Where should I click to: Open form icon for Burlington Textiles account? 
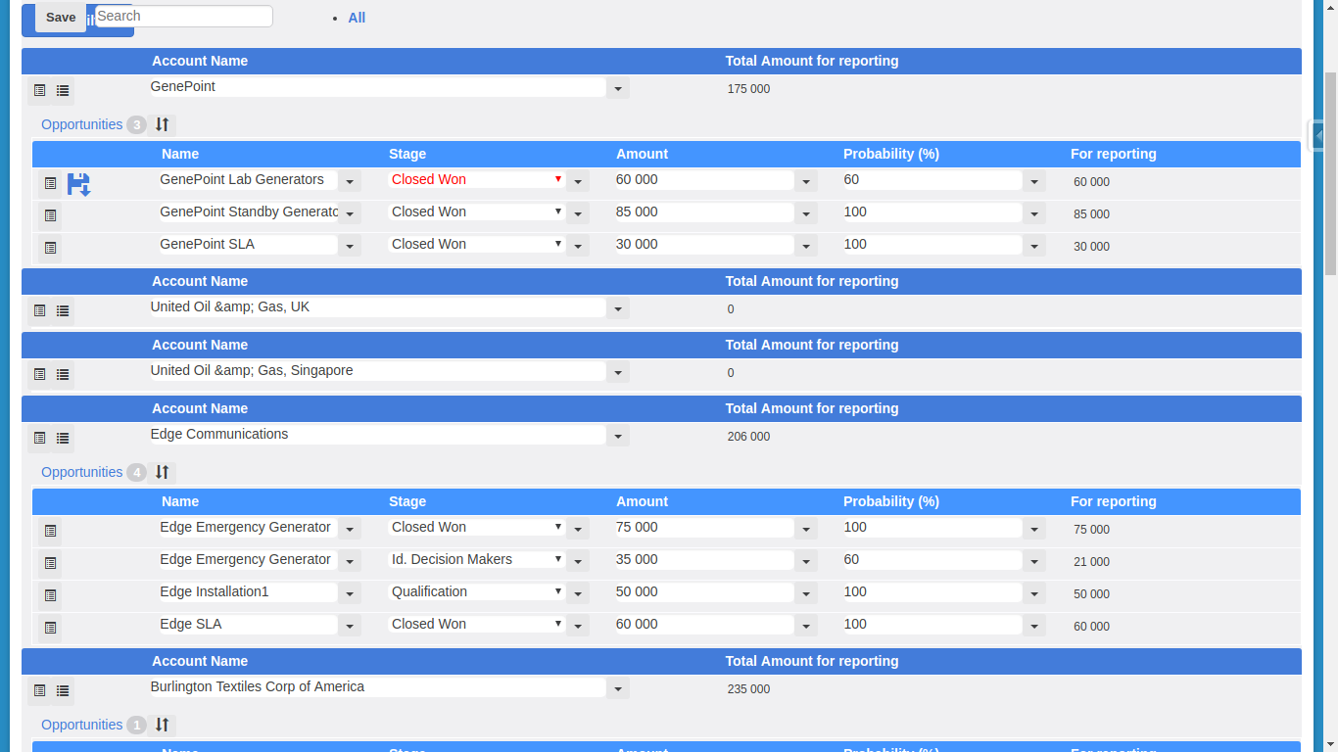click(39, 690)
